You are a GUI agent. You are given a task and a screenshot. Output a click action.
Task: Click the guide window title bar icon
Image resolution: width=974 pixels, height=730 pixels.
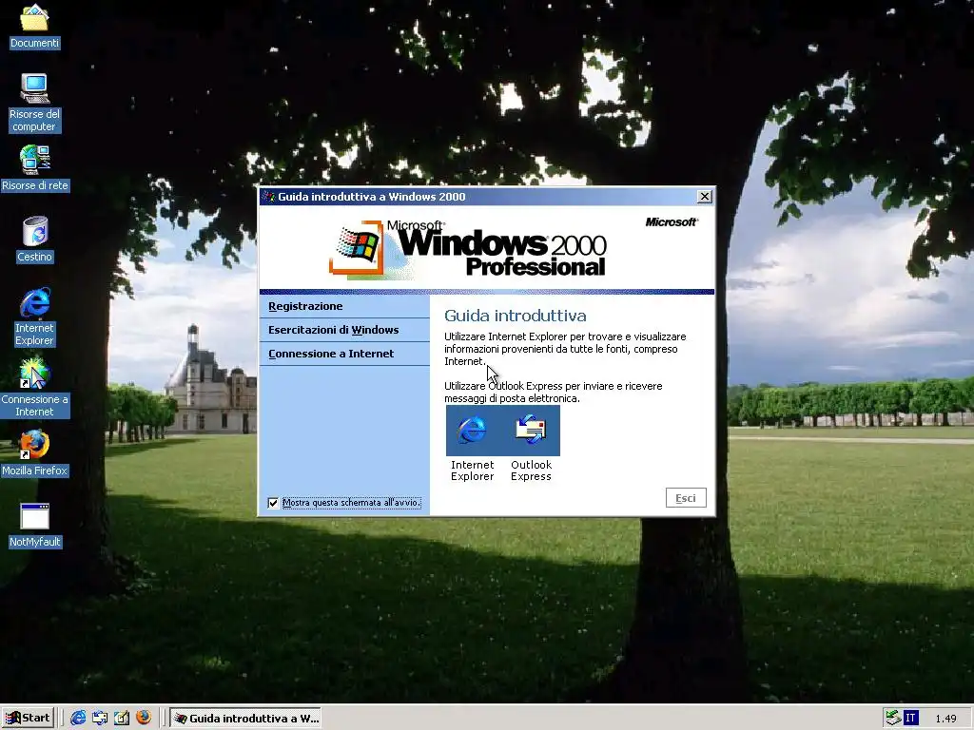pyautogui.click(x=269, y=197)
